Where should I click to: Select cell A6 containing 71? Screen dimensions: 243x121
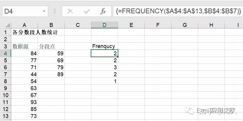click(24, 67)
